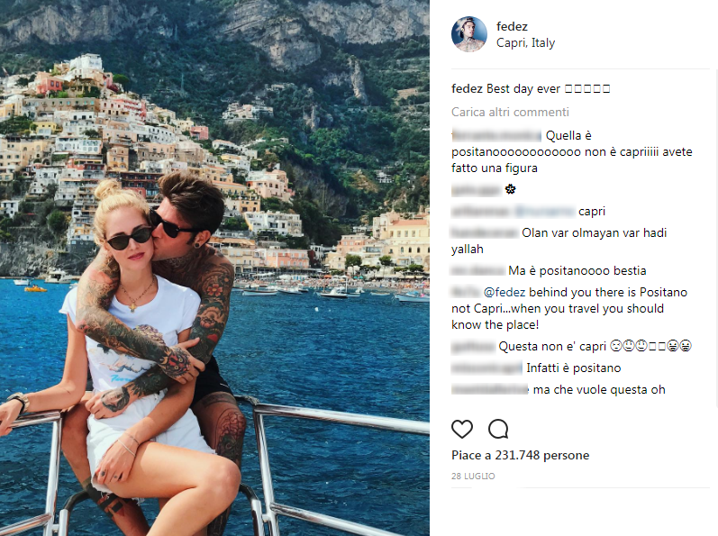Select the fedez username in the caption

[x=467, y=88]
